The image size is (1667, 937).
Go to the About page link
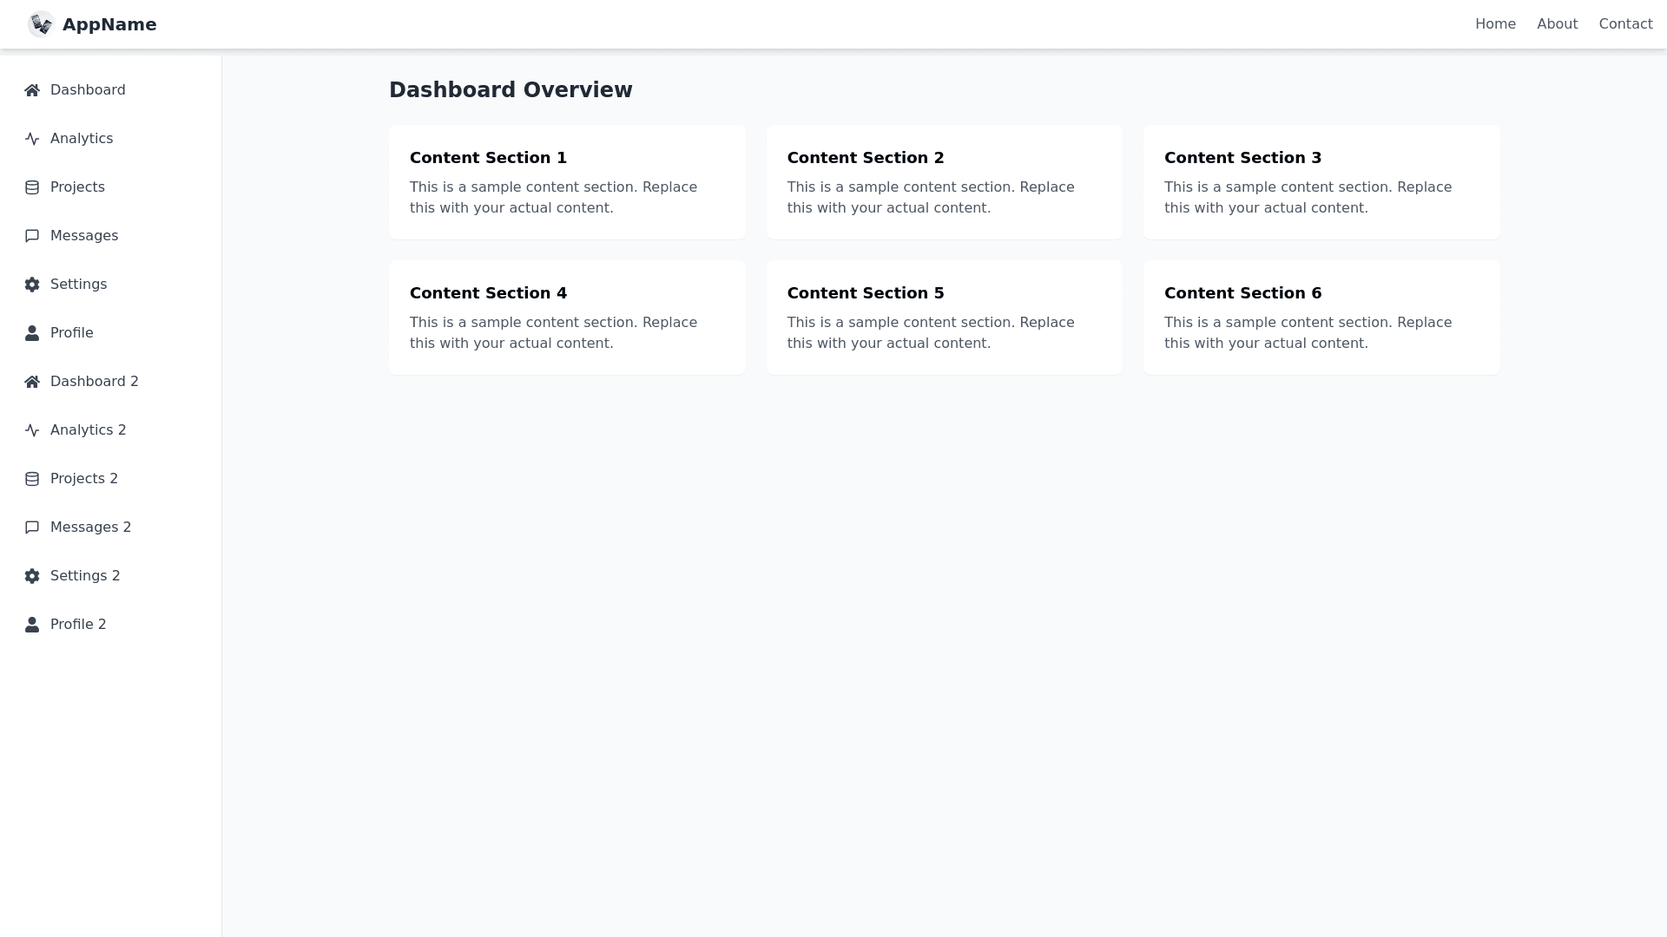(x=1557, y=24)
